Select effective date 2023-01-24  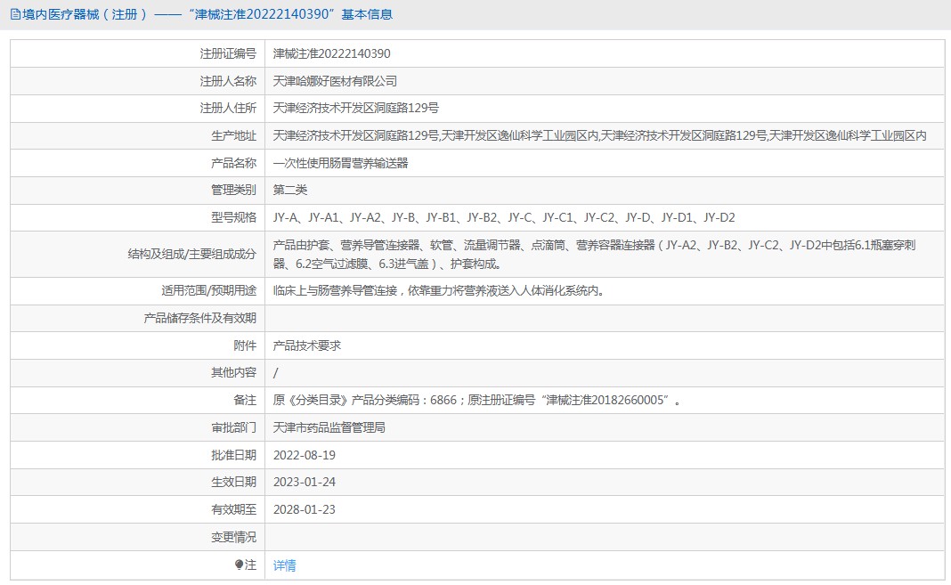click(x=305, y=482)
